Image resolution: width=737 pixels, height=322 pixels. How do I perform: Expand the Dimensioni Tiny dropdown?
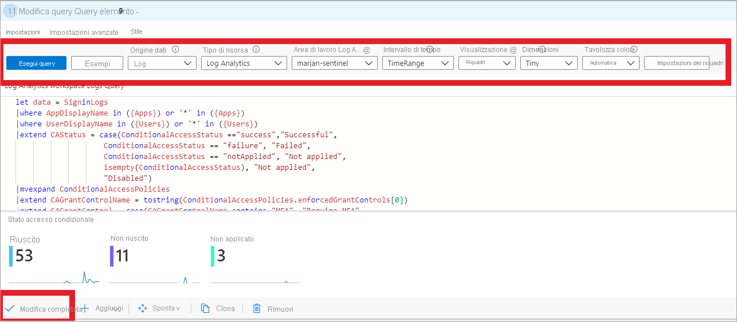tap(548, 63)
